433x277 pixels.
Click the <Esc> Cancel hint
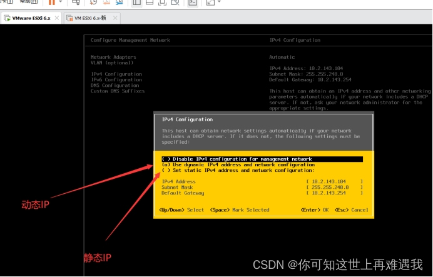tap(351, 210)
